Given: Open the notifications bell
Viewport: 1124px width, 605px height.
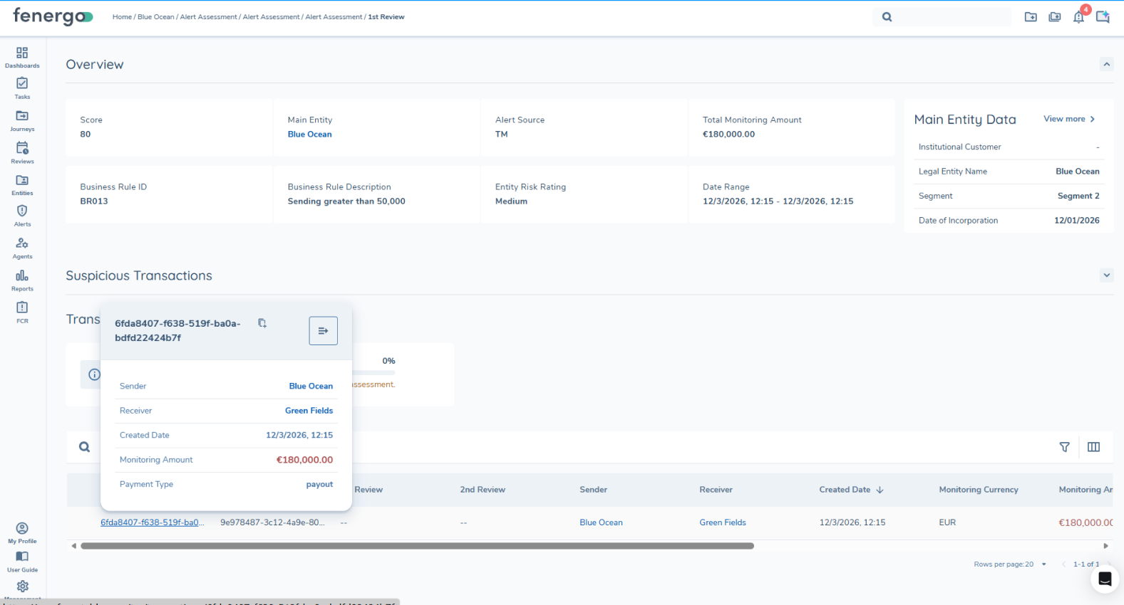Looking at the screenshot, I should click(1078, 17).
